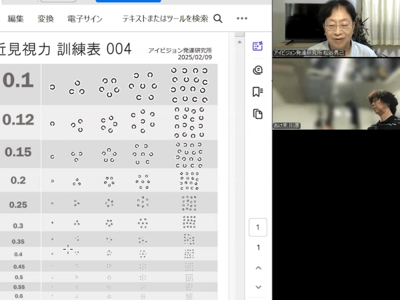Click the vertical scrollbar thumb

coord(239,34)
